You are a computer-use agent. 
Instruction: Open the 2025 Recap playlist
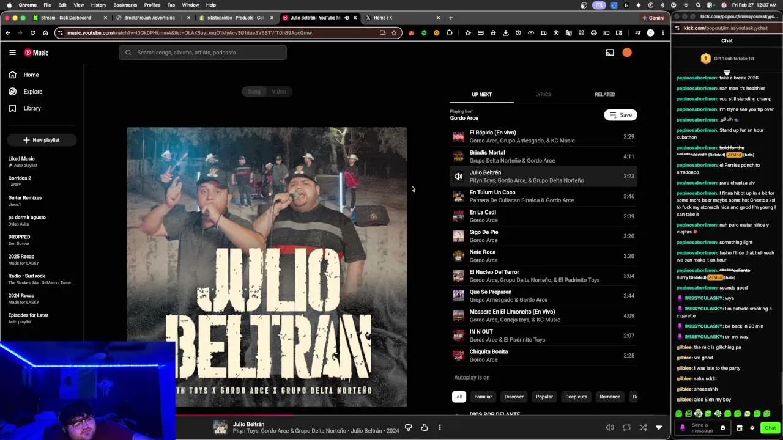(x=42, y=260)
